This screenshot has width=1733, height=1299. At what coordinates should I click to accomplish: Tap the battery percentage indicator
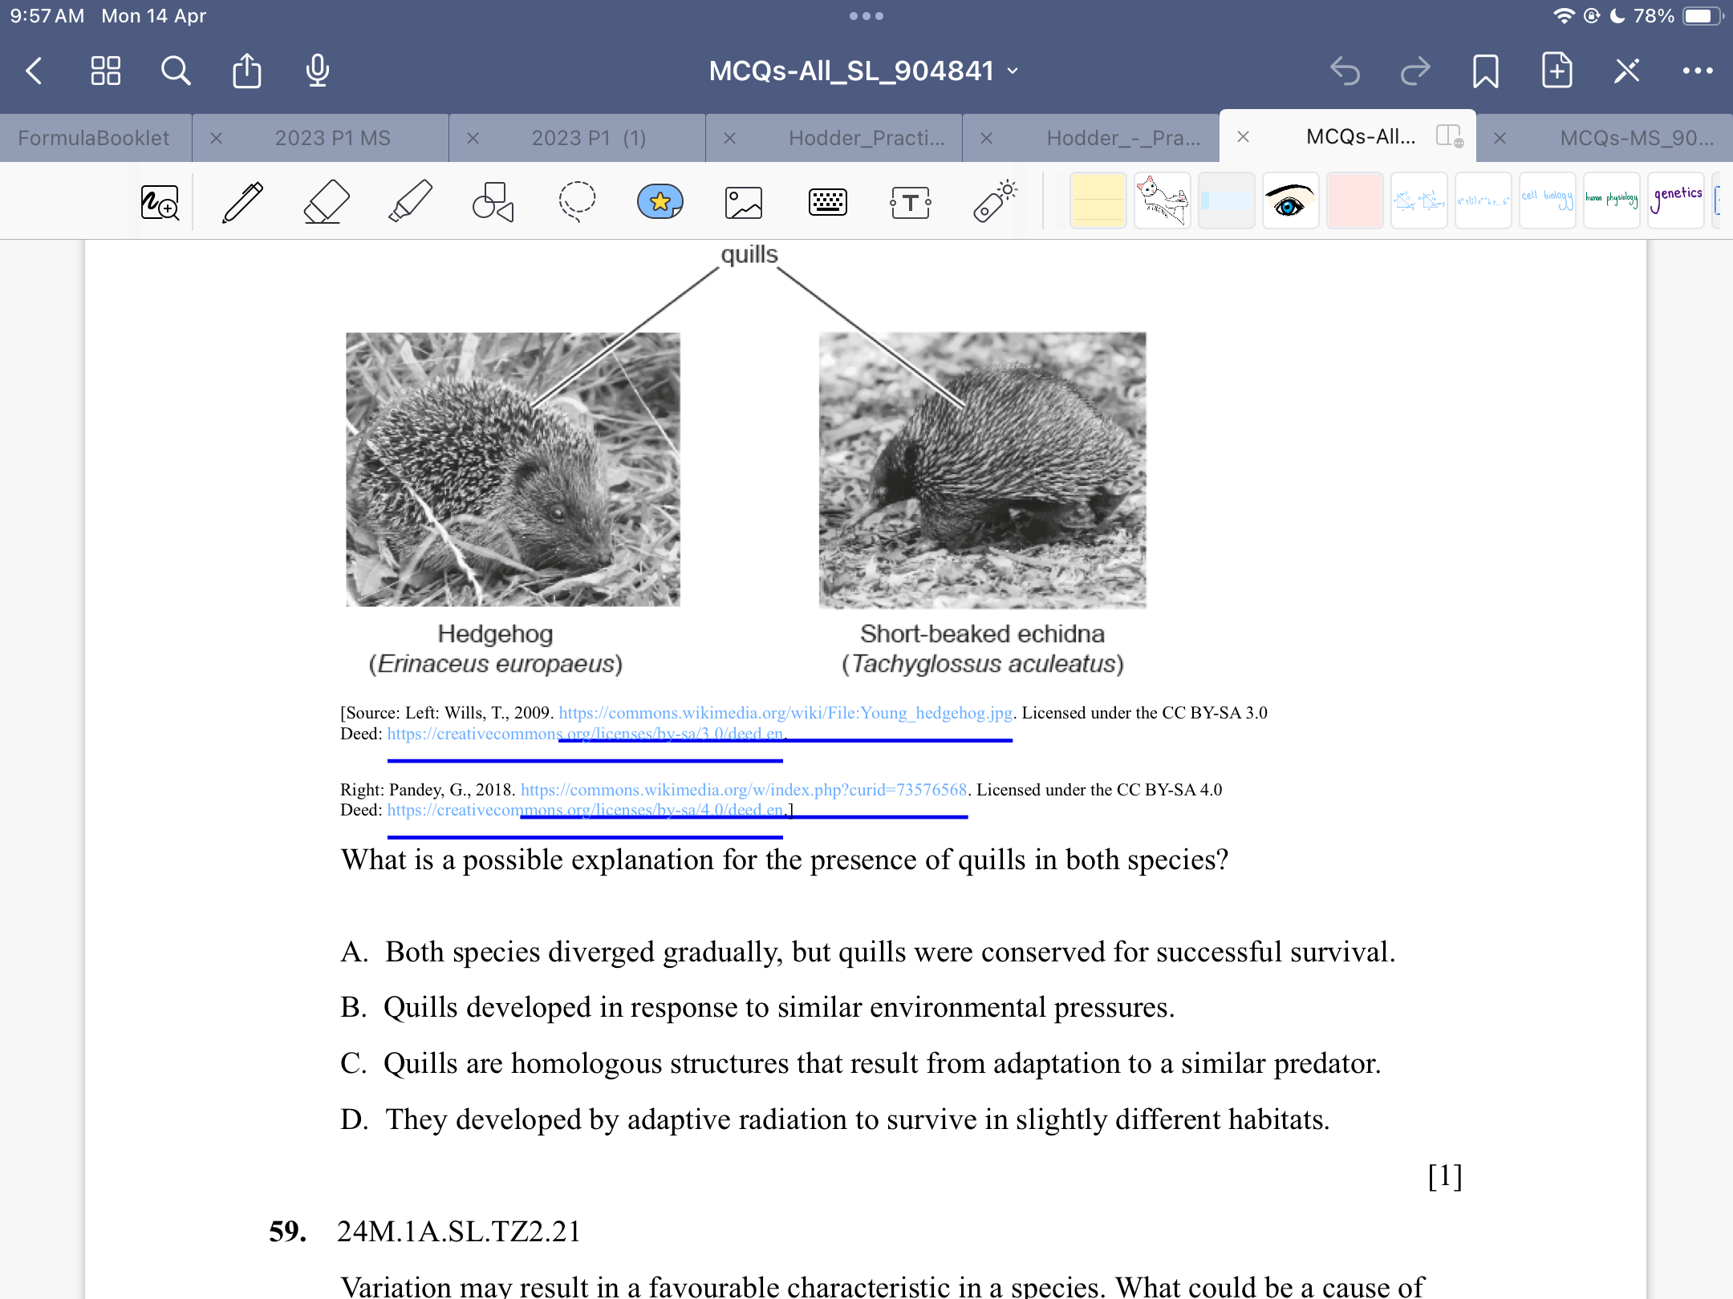pyautogui.click(x=1654, y=16)
